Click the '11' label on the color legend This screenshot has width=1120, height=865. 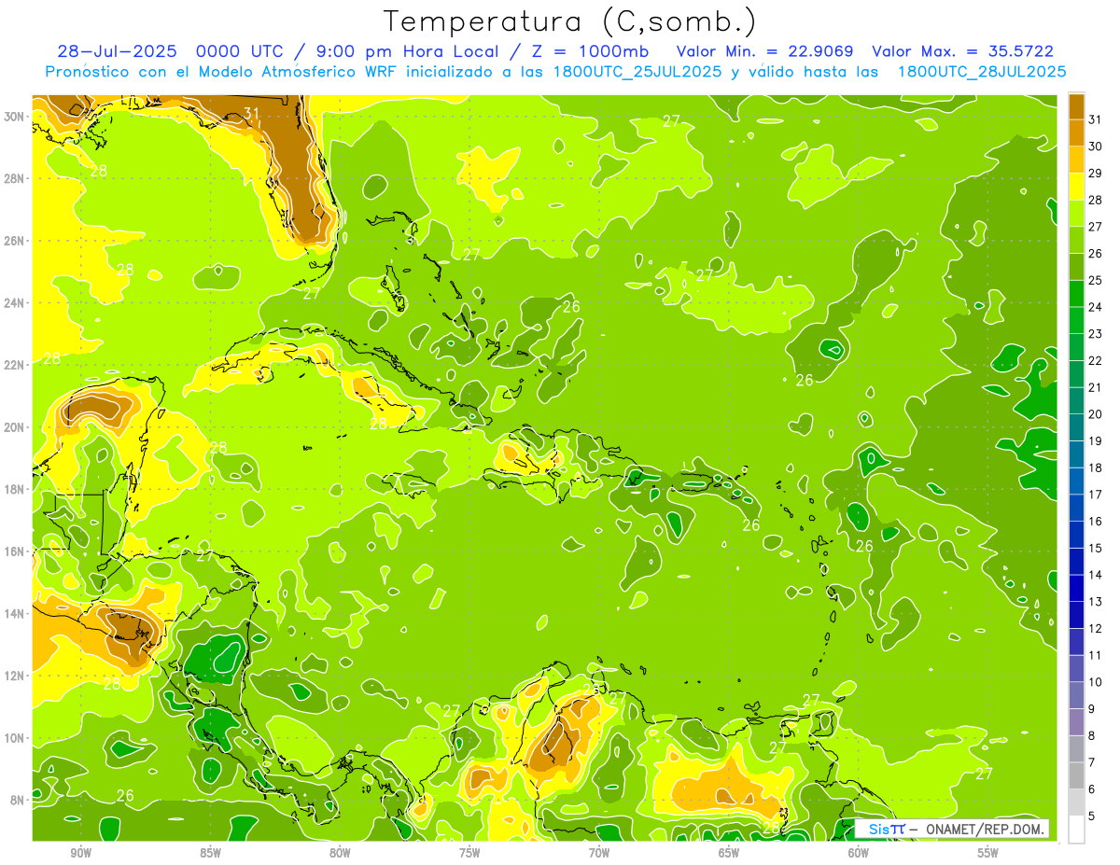1095,655
